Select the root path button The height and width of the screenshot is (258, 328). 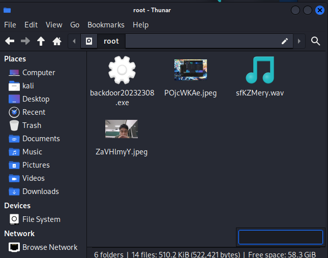pyautogui.click(x=111, y=41)
